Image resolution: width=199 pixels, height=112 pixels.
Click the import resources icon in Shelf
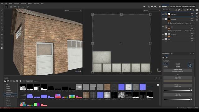point(17,81)
